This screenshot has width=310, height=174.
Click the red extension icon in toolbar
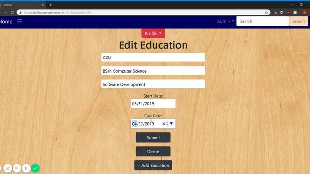pos(289,13)
